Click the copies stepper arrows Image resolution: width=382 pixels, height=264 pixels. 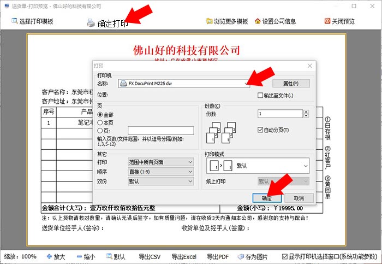click(306, 114)
